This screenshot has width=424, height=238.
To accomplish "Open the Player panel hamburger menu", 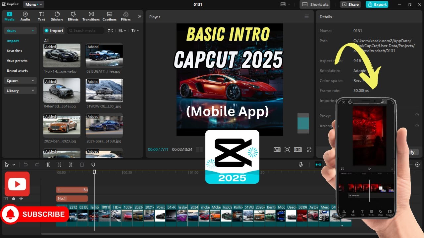I will point(306,17).
